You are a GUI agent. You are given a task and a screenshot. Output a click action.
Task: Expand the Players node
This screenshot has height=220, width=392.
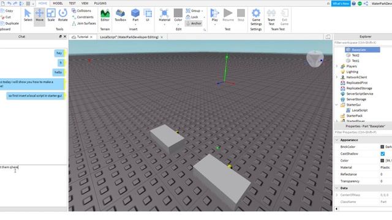pyautogui.click(x=337, y=66)
